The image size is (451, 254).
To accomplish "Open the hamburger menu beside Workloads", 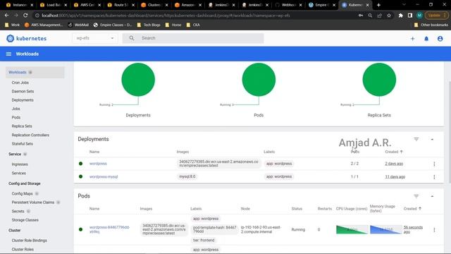I will (8, 54).
